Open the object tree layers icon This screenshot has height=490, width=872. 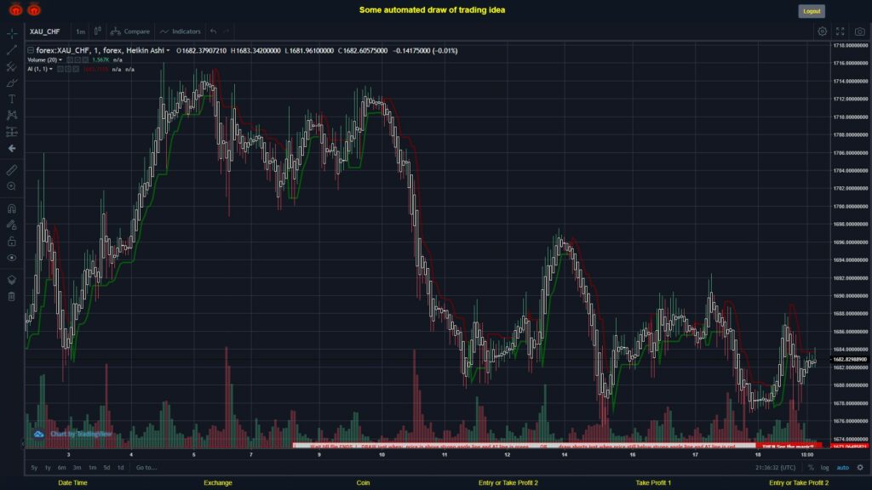point(12,280)
